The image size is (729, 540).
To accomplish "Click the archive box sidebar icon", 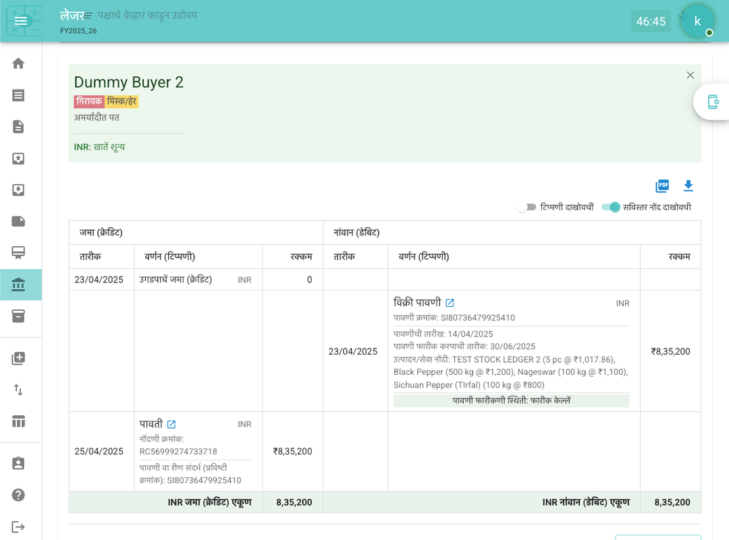I will pyautogui.click(x=18, y=316).
